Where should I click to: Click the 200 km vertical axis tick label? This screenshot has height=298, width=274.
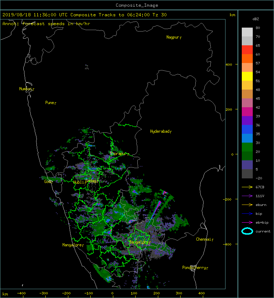click(229, 109)
